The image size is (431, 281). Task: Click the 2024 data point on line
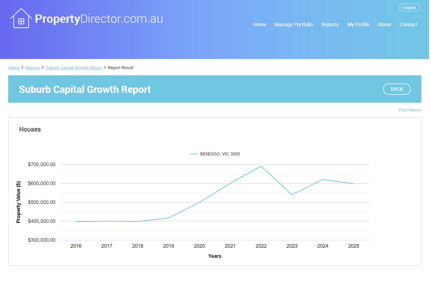click(323, 179)
